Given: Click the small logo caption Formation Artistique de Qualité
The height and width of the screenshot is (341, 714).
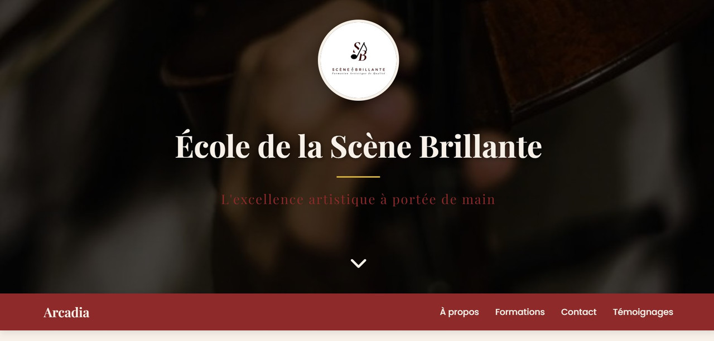Looking at the screenshot, I should (x=358, y=74).
